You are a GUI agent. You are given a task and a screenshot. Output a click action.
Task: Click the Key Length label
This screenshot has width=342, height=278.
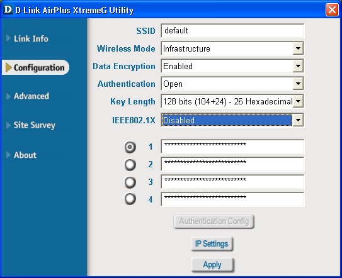(133, 102)
